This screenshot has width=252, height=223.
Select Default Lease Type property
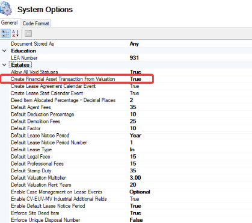[x=31, y=149]
